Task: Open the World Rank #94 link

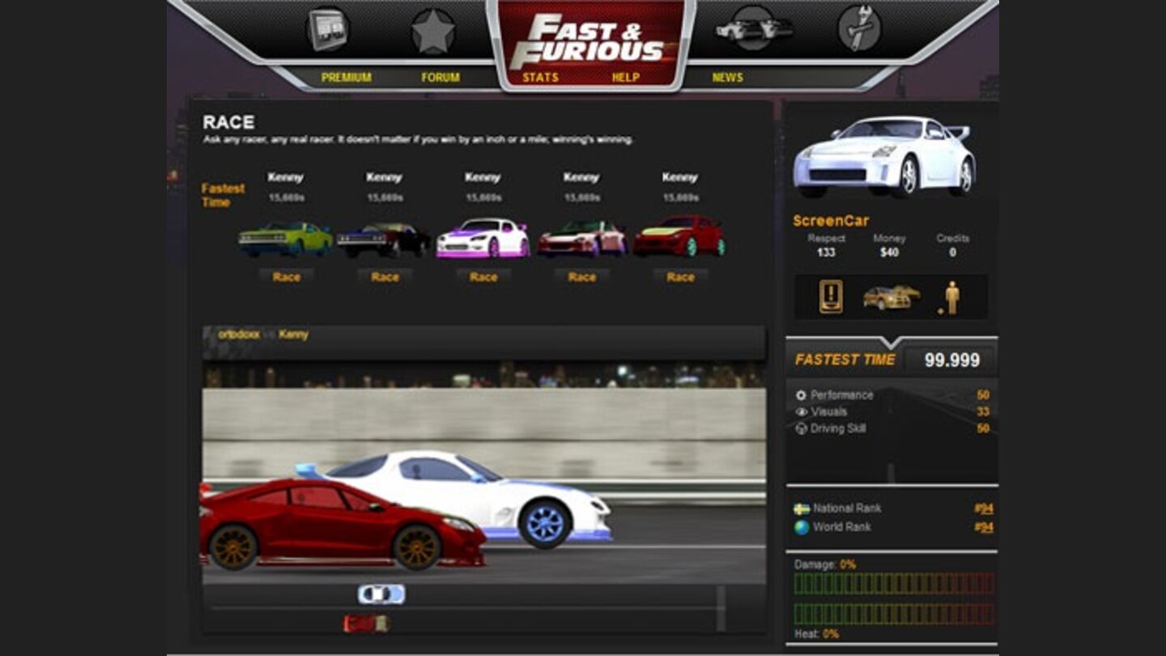Action: pos(984,527)
